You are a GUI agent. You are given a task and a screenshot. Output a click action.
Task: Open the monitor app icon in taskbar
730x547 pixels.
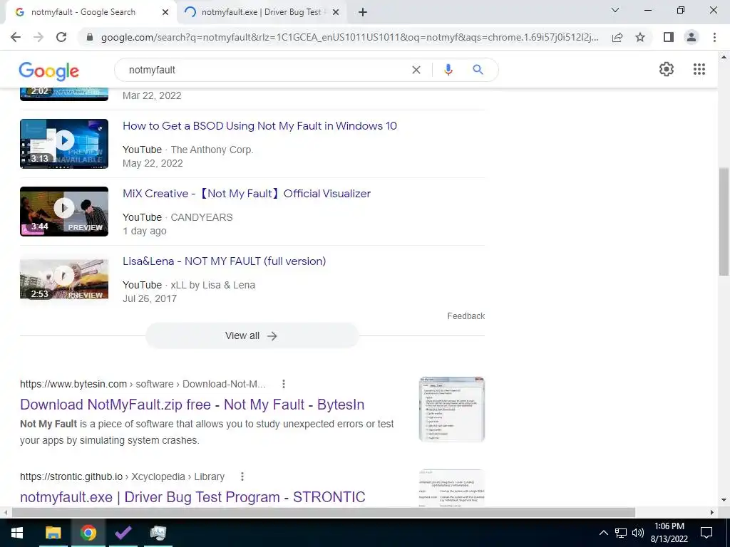pos(158,533)
